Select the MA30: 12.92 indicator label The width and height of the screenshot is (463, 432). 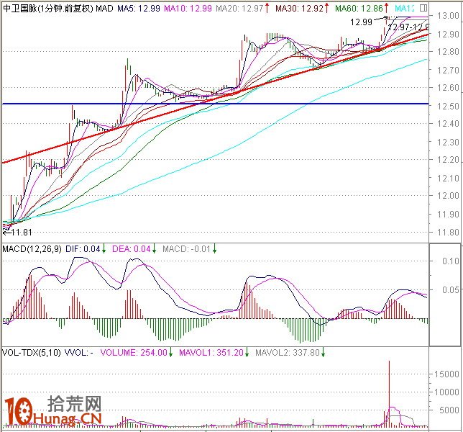tap(299, 9)
